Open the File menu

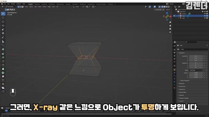(x=5, y=4)
